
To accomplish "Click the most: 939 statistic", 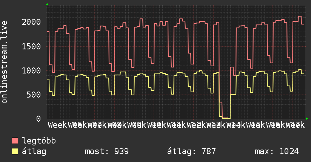I will 107,151.
